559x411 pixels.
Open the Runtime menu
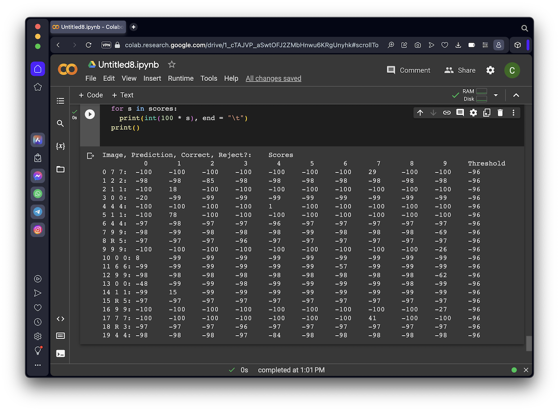point(180,78)
